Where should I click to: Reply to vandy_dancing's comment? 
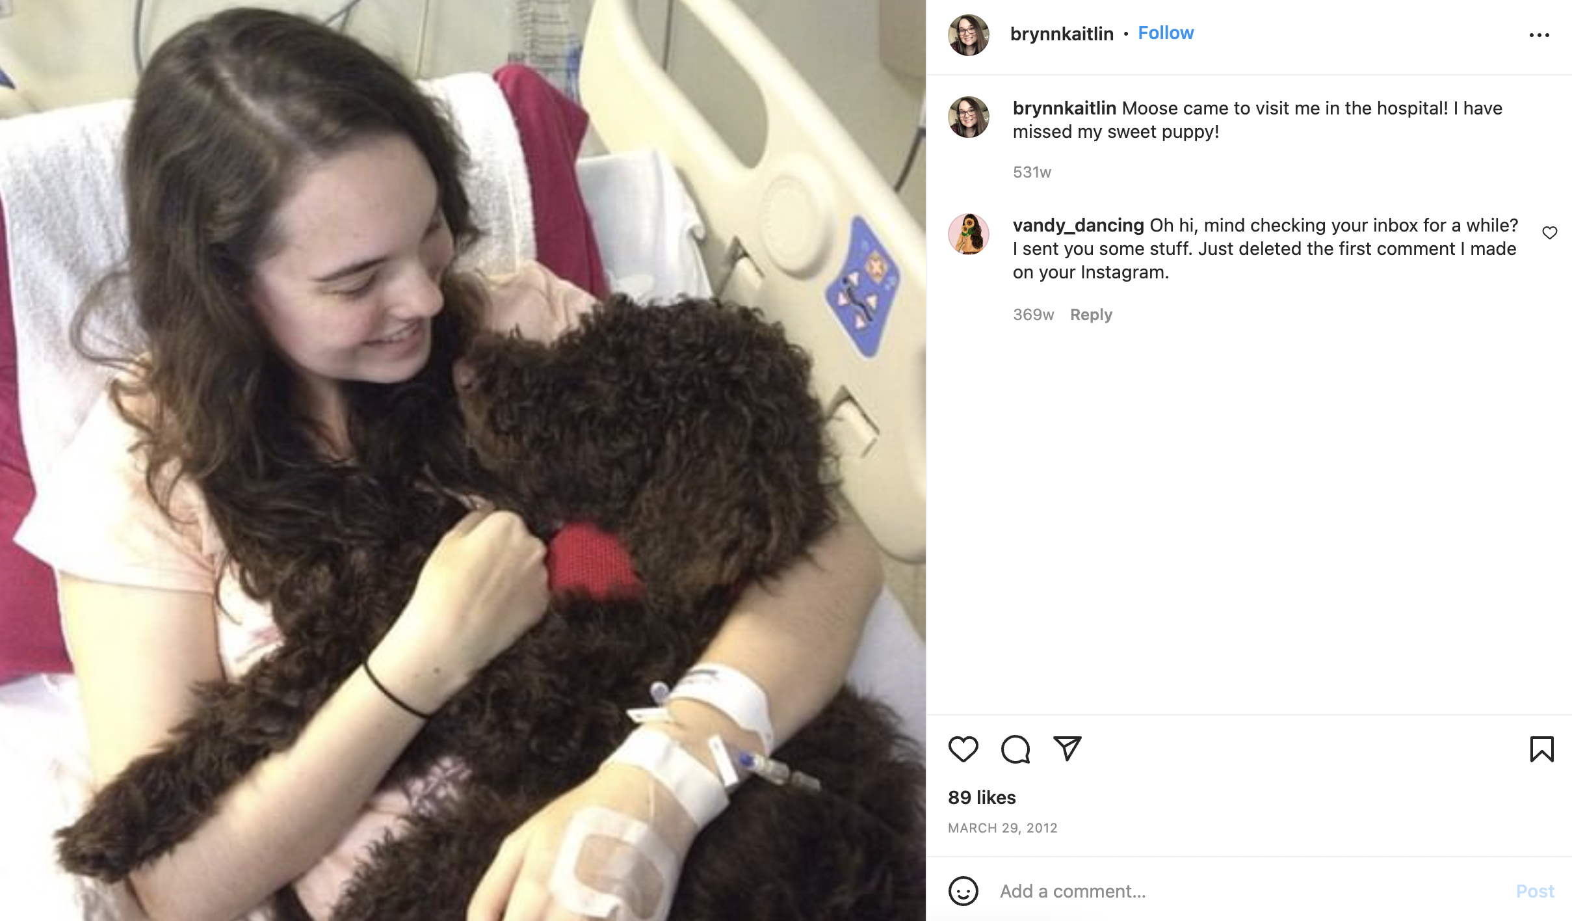pyautogui.click(x=1091, y=315)
